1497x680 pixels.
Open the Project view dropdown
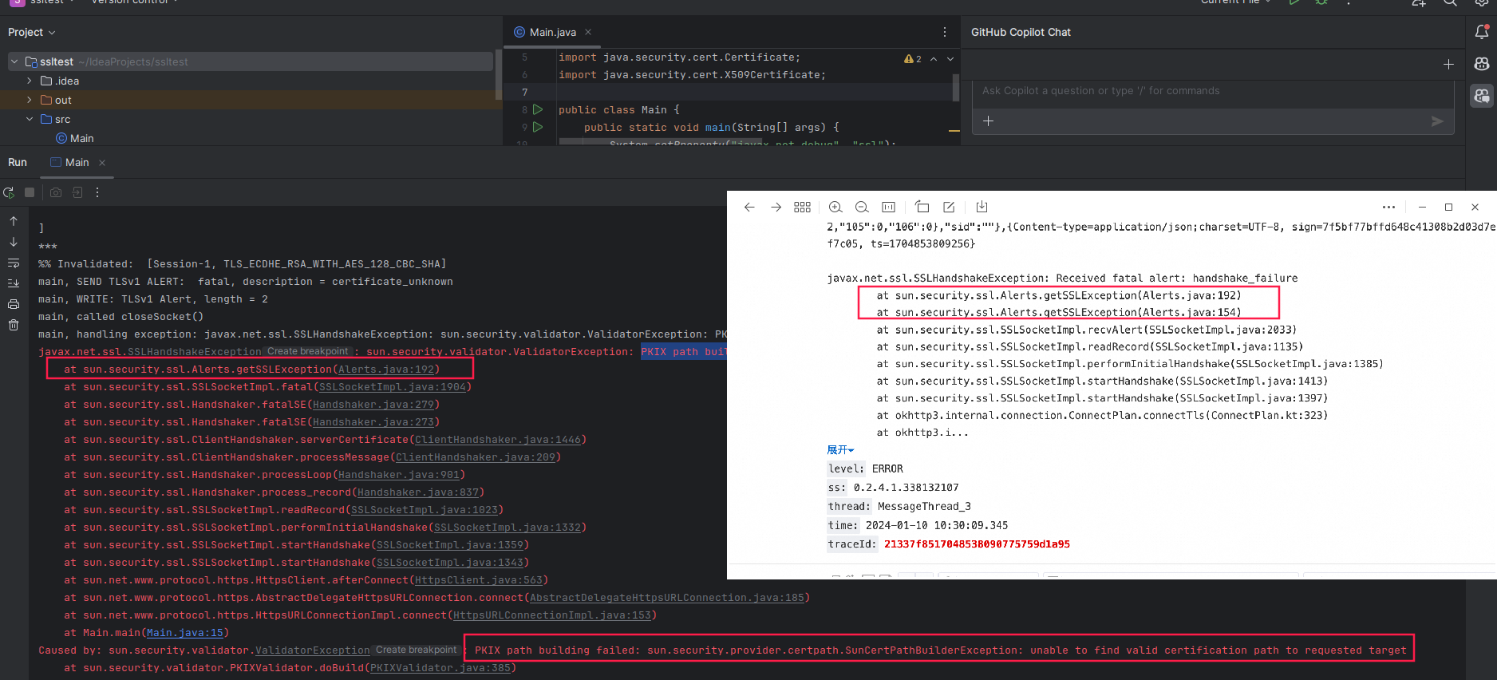point(32,32)
